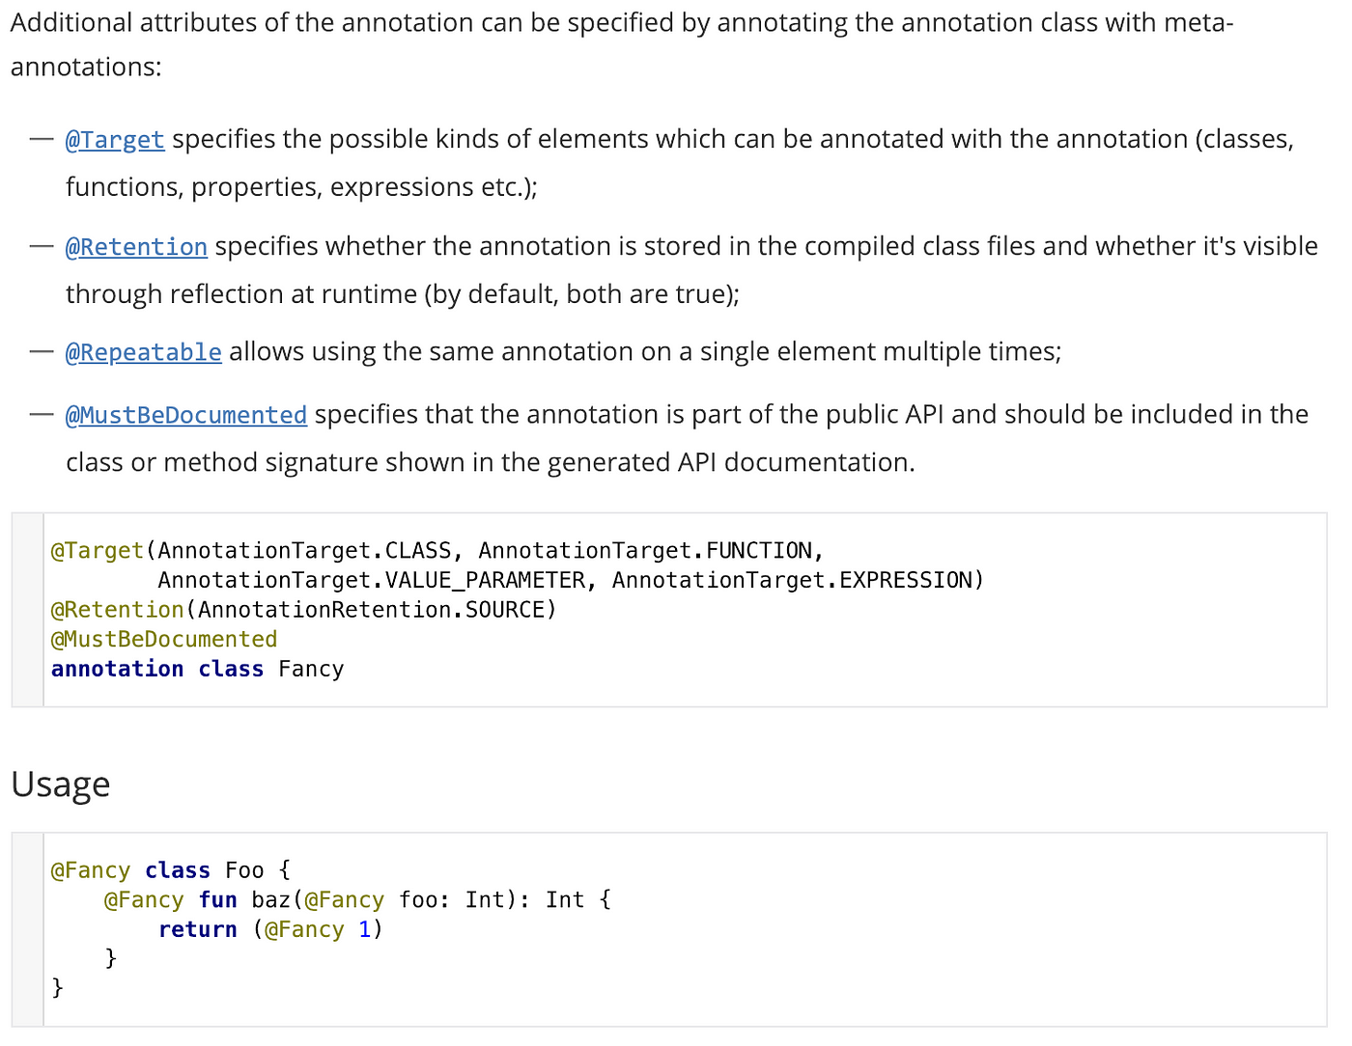Image resolution: width=1352 pixels, height=1046 pixels.
Task: Click the class name Fancy in declaration
Action: 311,670
